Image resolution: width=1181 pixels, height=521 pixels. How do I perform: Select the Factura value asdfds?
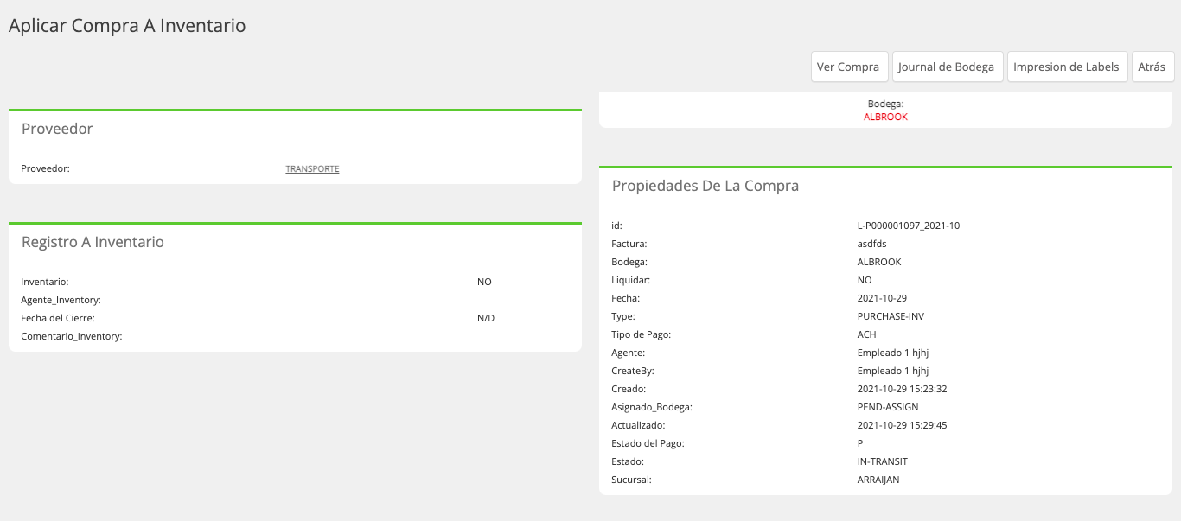(x=871, y=244)
